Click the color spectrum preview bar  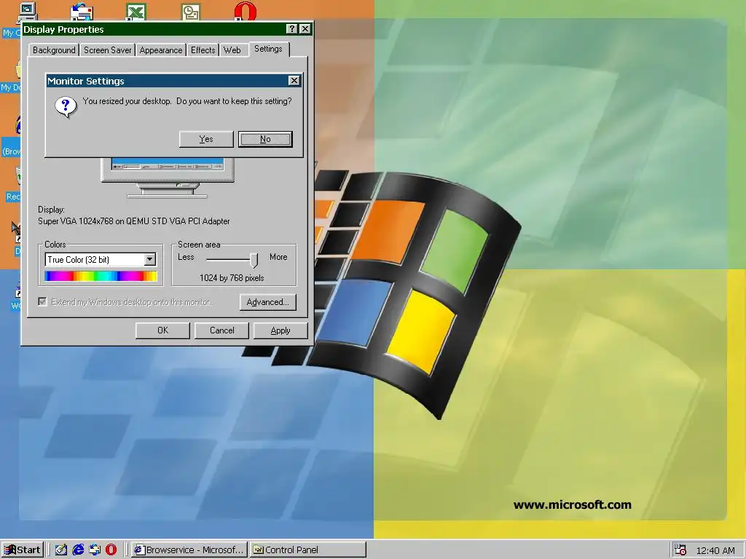101,276
